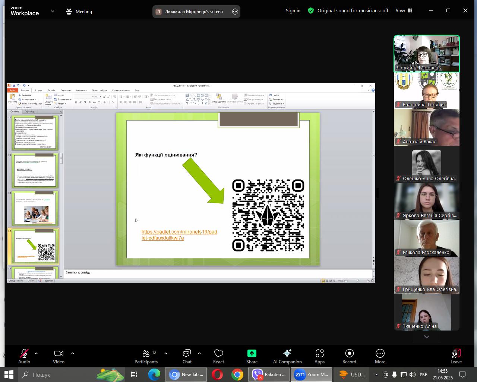Open the File (Файл) tab in PowerPoint
This screenshot has height=382, width=477.
click(12, 90)
